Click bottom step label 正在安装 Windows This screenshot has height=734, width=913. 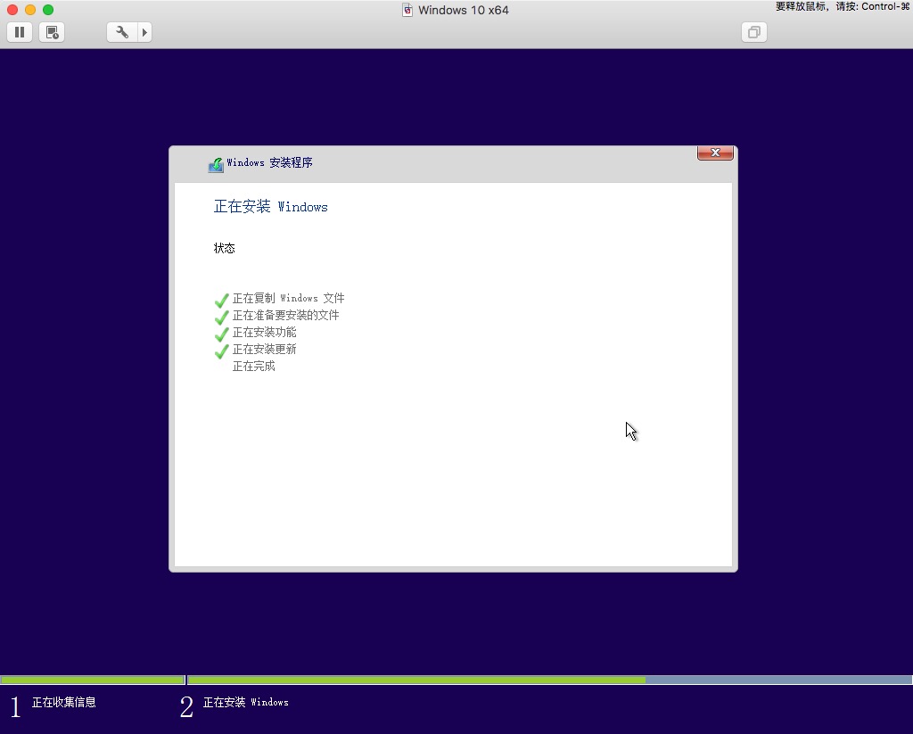click(246, 702)
